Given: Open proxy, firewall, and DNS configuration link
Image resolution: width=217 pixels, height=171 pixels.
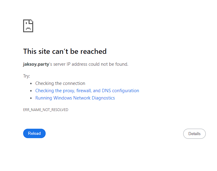Looking at the screenshot, I should coord(87,91).
